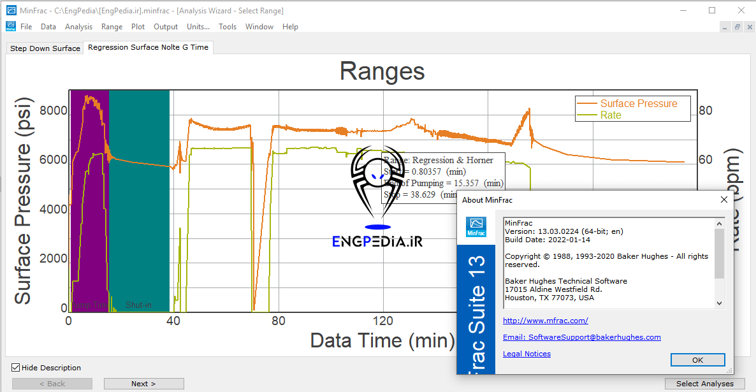Open the Analysis menu

(78, 27)
